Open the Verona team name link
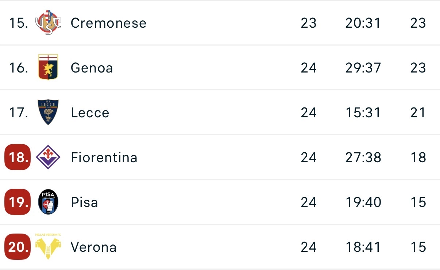 click(93, 247)
